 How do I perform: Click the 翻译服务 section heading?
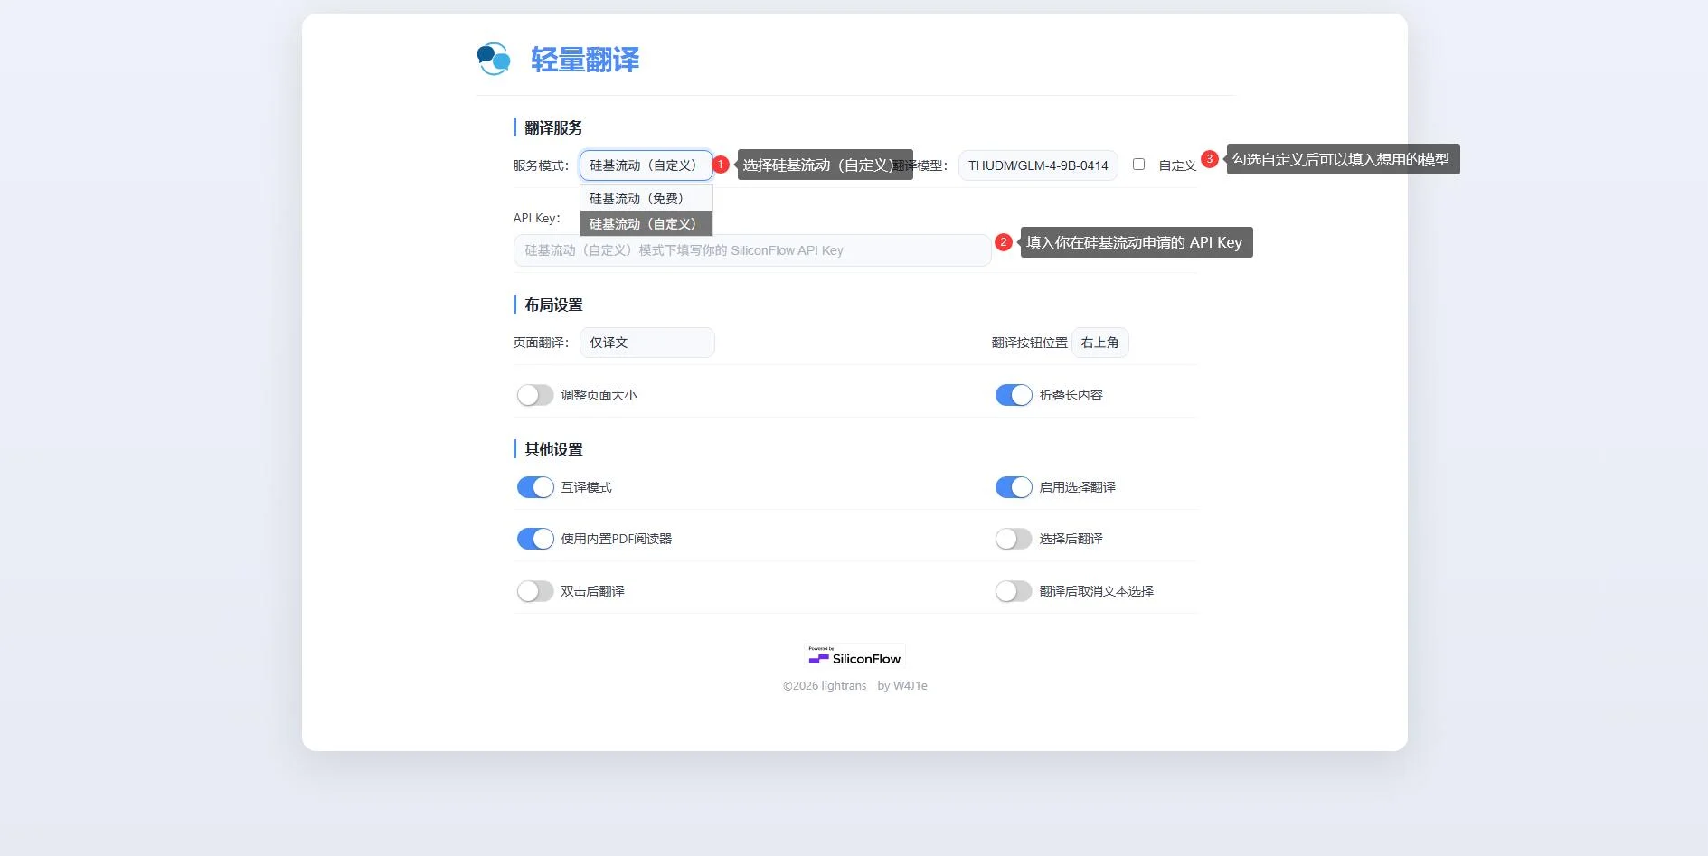553,127
